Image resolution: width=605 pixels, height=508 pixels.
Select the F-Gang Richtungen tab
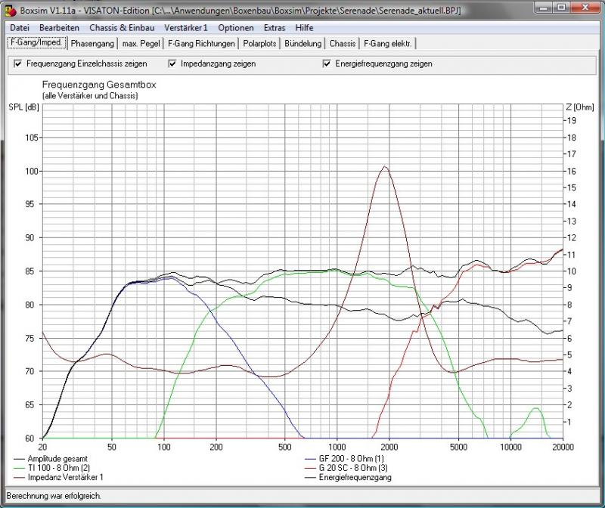click(201, 44)
